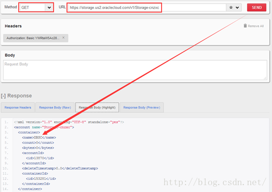Screen dimensions: 272x192
Task: Select Response Body (Highlight) tab
Action: [97, 108]
